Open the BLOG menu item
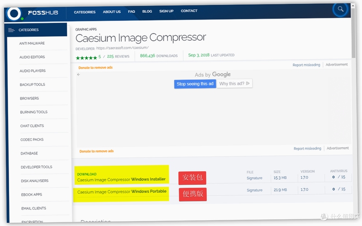Screen dimensions: 362x226 click(147, 11)
